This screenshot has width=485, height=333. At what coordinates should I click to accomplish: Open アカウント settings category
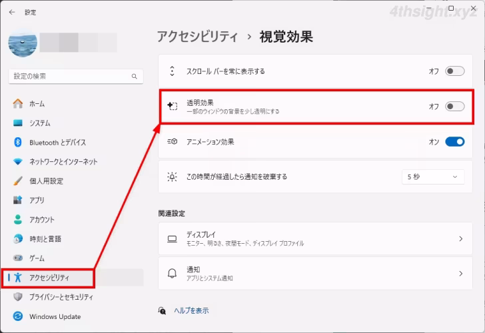click(x=42, y=220)
